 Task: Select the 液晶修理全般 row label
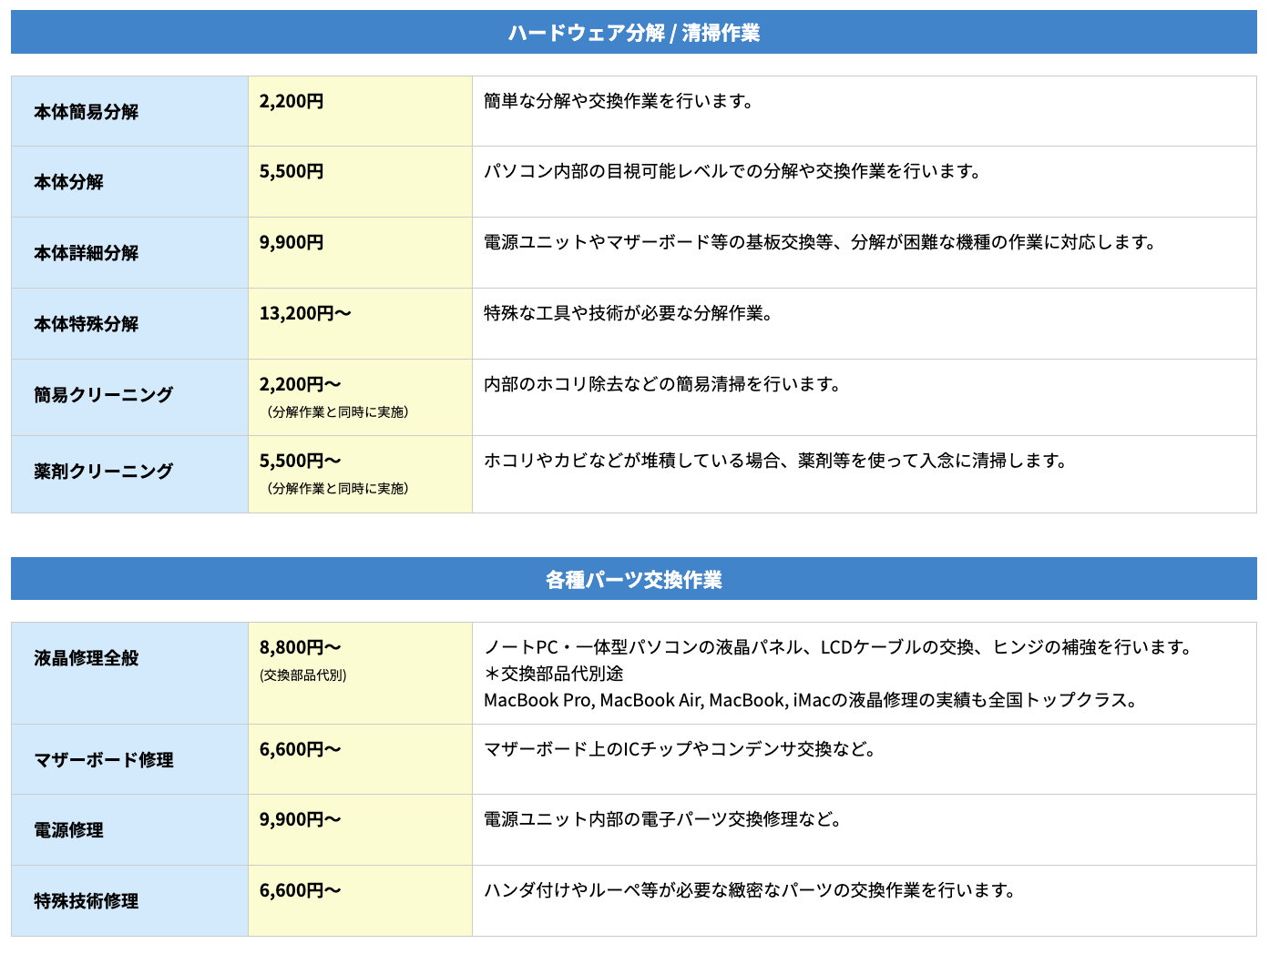coord(87,658)
